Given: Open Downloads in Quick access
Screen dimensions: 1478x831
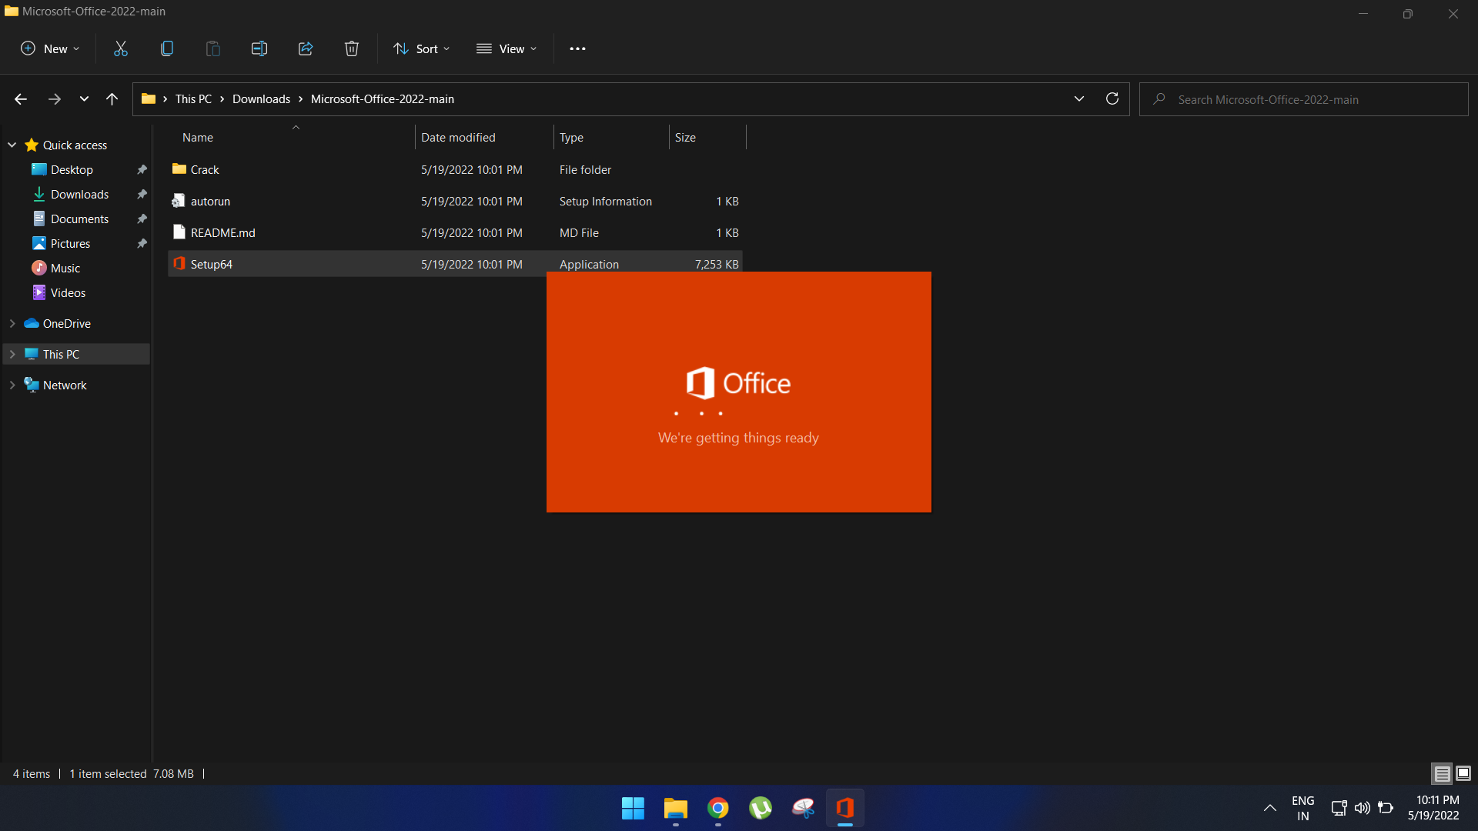Looking at the screenshot, I should (79, 194).
